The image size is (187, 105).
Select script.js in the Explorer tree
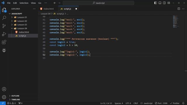(22, 36)
